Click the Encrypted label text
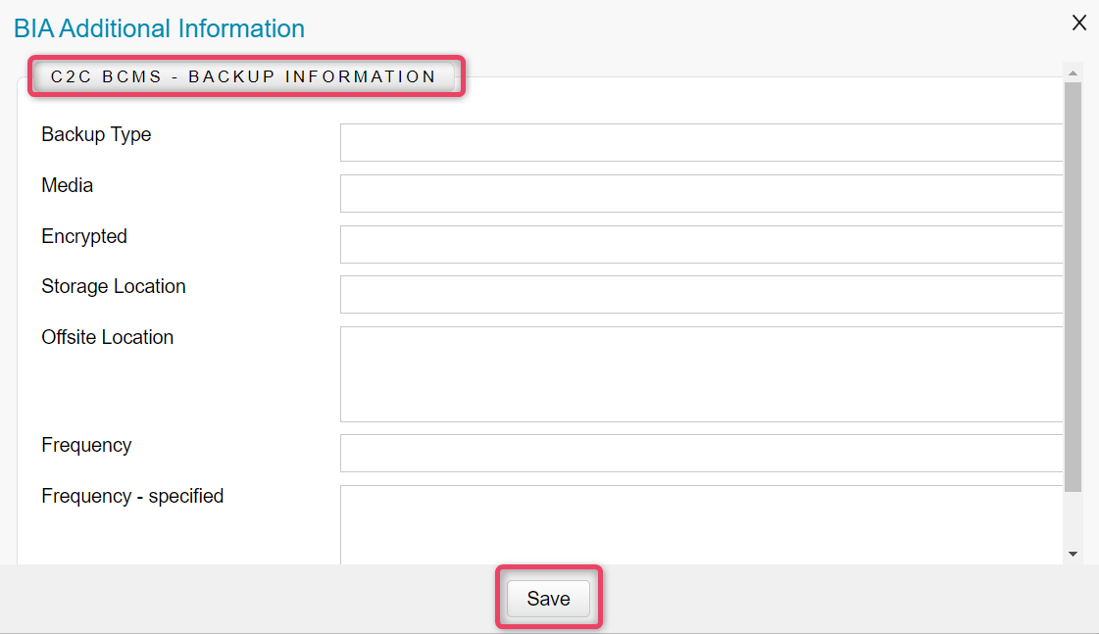 tap(84, 236)
